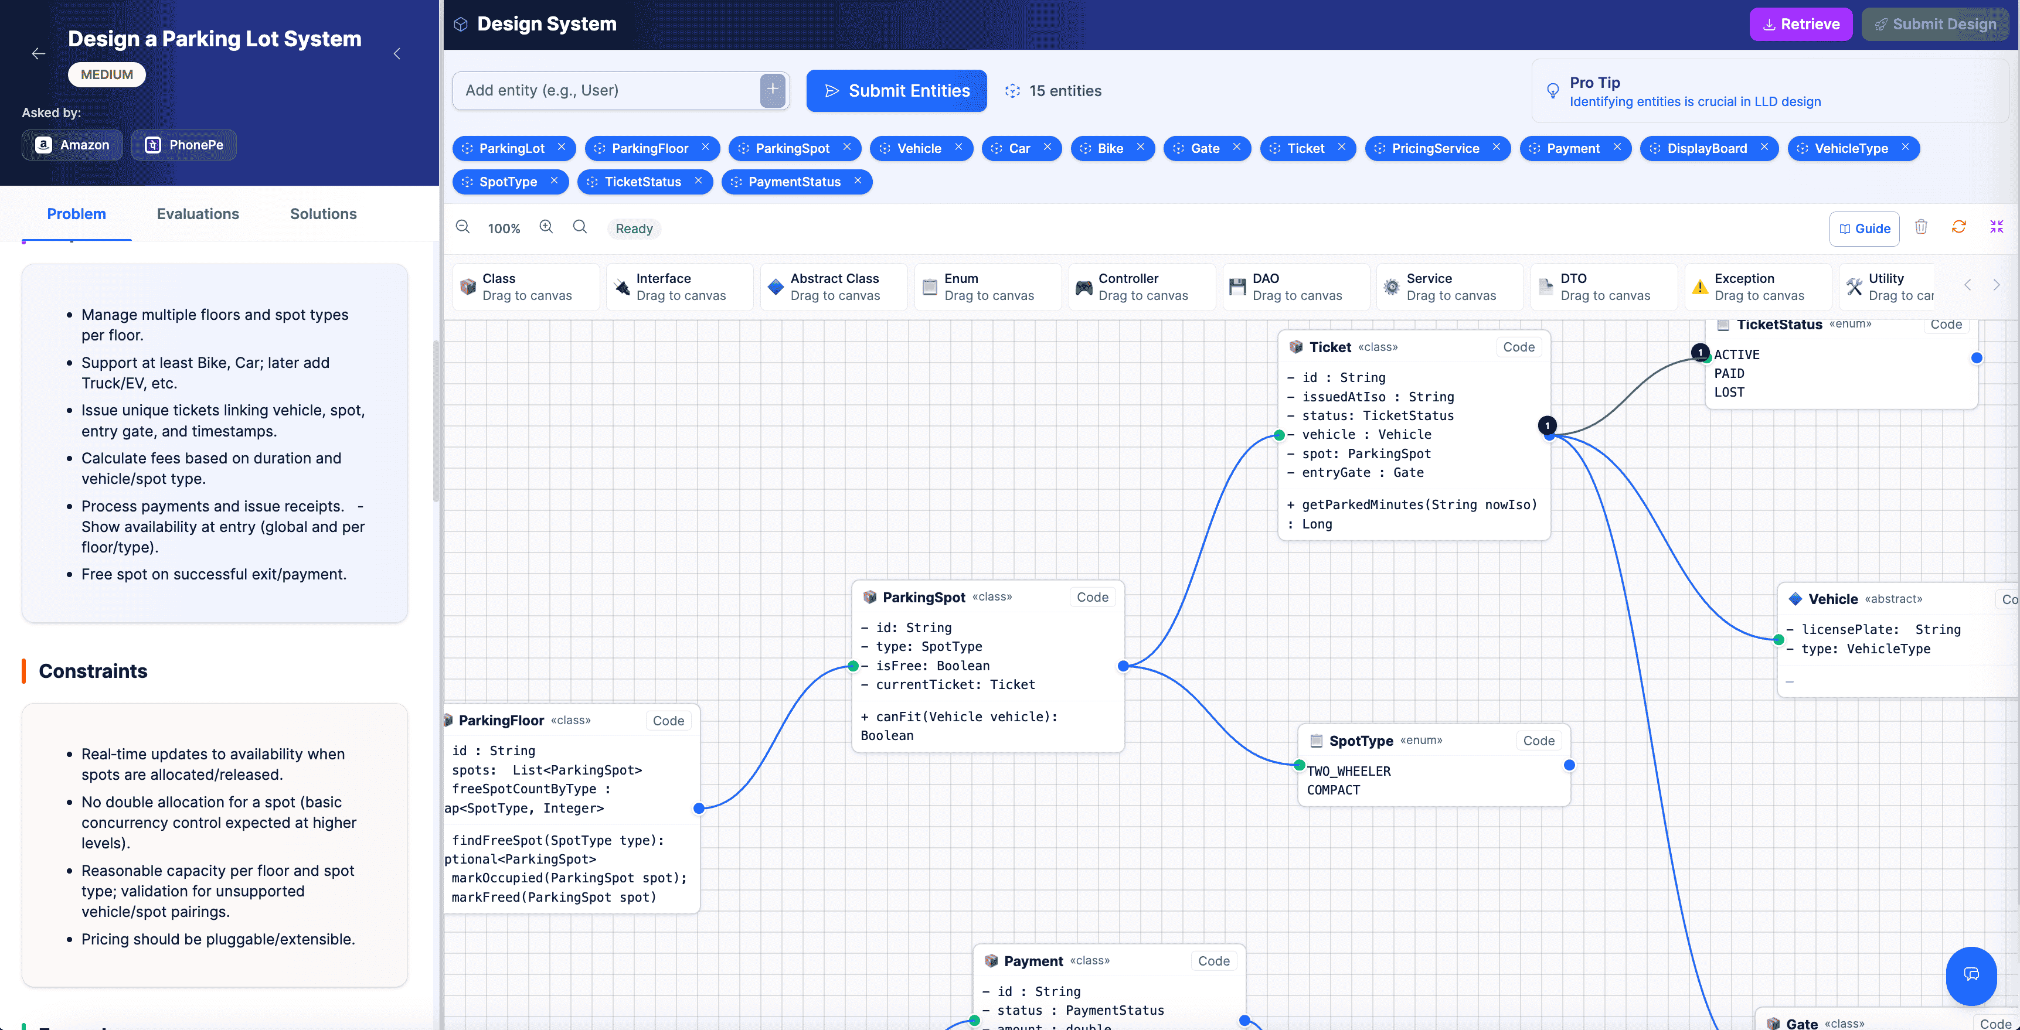The image size is (2020, 1030).
Task: Click the trash delete canvas icon
Action: (1920, 227)
